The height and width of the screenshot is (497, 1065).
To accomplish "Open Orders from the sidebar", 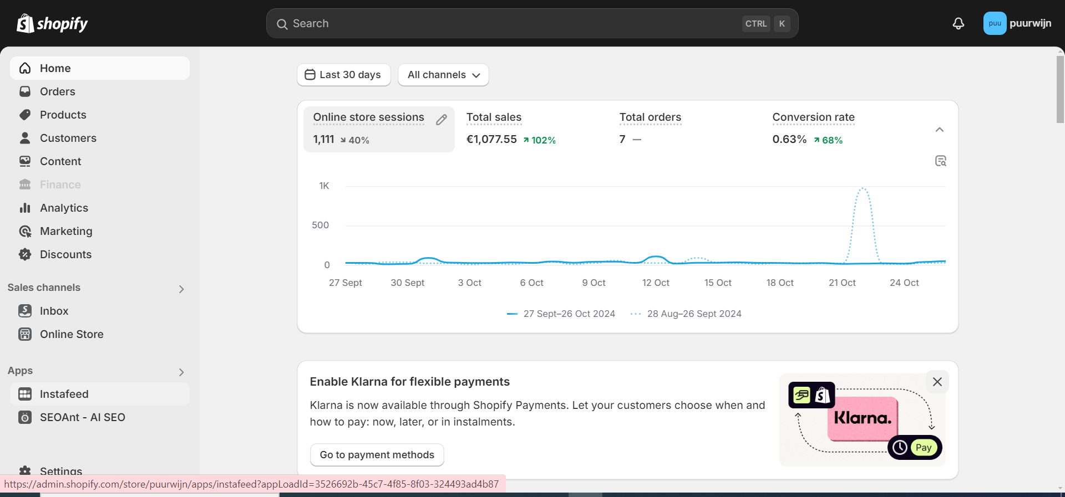I will click(x=57, y=91).
